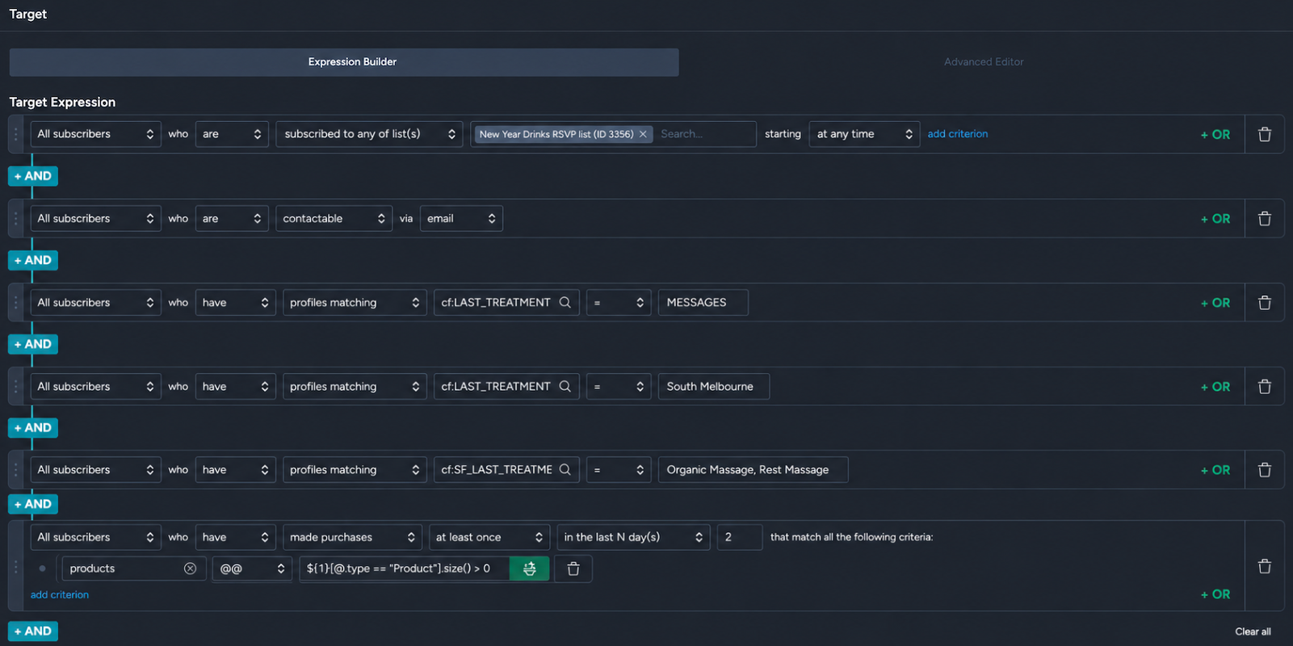
Task: Add AND condition after Organic Massage rule
Action: [x=33, y=504]
